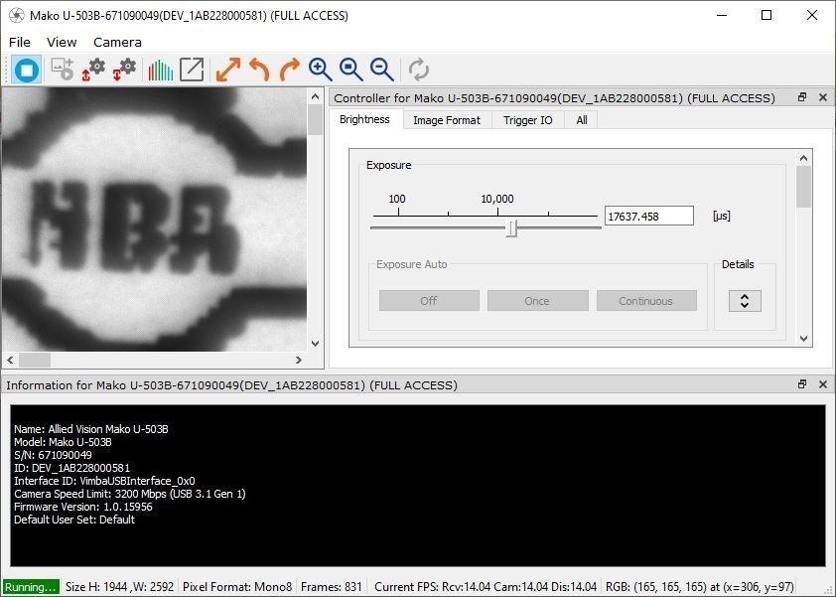Click the fit-to-window orange arrows icon
Screen dimensions: 836x597
[228, 70]
